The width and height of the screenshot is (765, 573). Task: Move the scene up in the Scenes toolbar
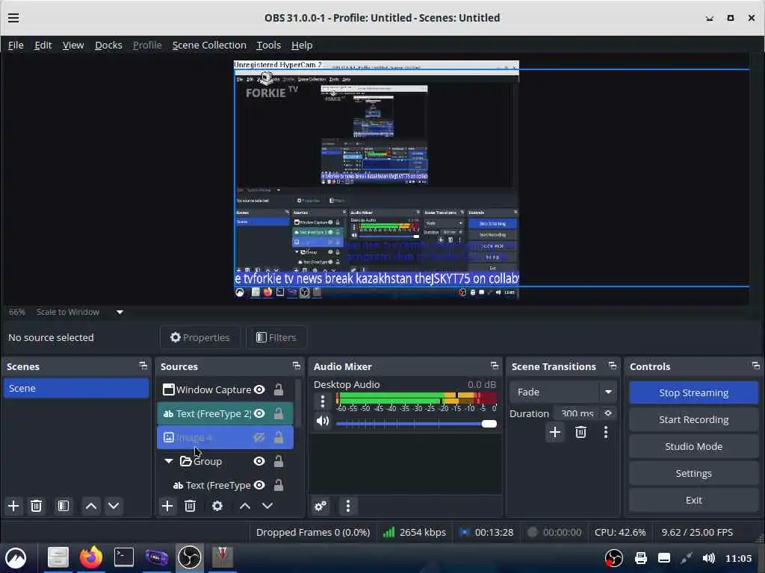pyautogui.click(x=90, y=506)
